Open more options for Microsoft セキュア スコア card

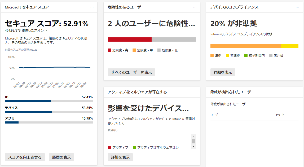click(92, 7)
